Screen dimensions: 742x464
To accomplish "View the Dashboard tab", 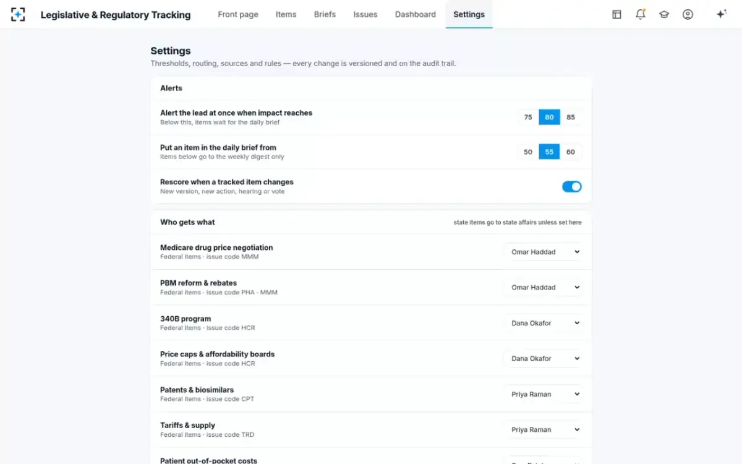I will pyautogui.click(x=416, y=14).
